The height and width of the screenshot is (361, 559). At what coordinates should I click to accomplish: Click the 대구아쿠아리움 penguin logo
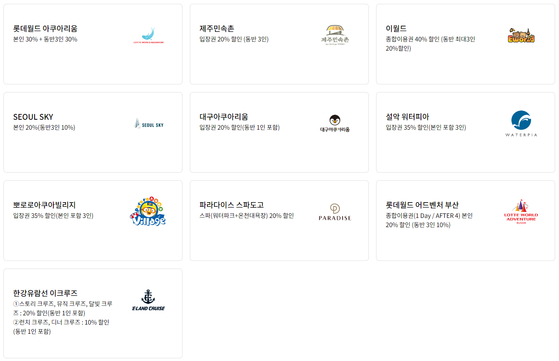(335, 124)
